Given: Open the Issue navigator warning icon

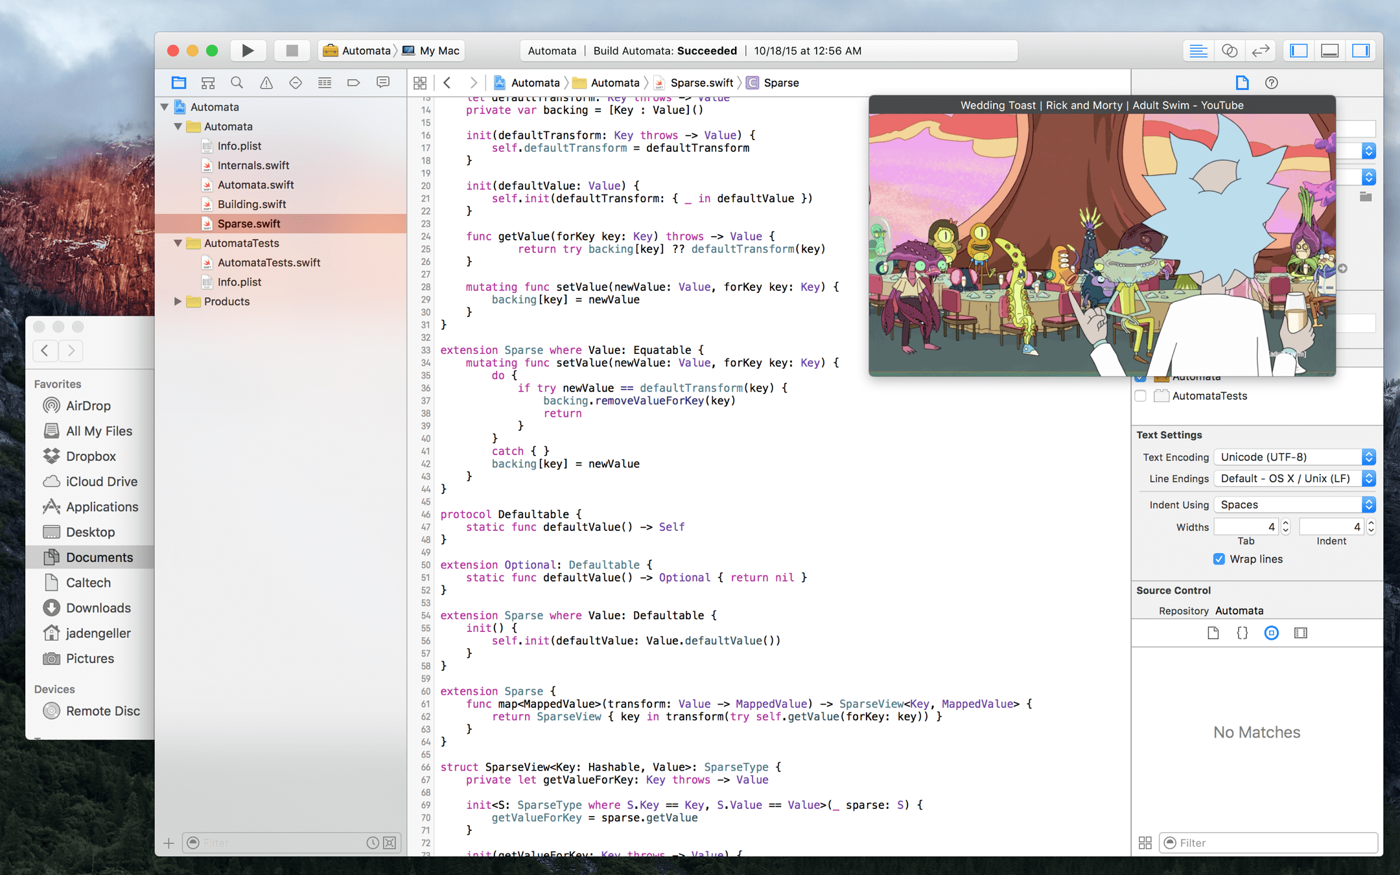Looking at the screenshot, I should [x=266, y=83].
